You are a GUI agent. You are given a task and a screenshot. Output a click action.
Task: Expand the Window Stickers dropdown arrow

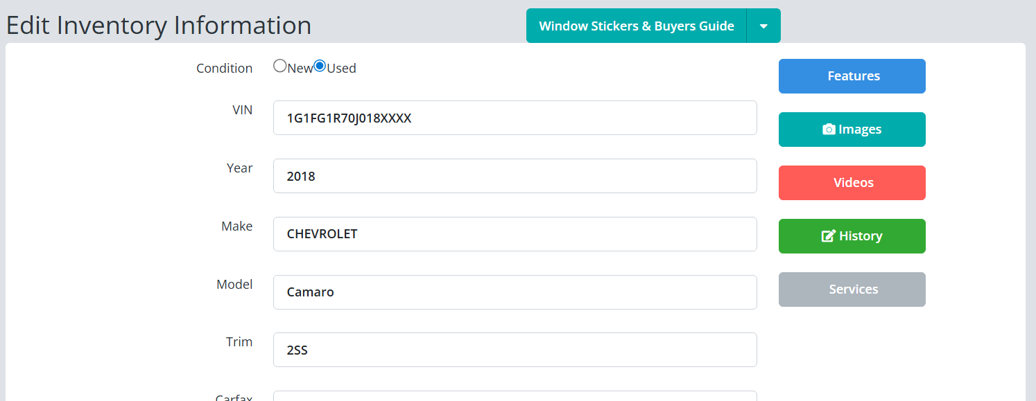(x=763, y=26)
